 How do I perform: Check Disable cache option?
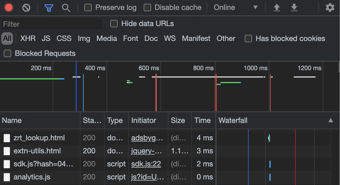point(147,8)
